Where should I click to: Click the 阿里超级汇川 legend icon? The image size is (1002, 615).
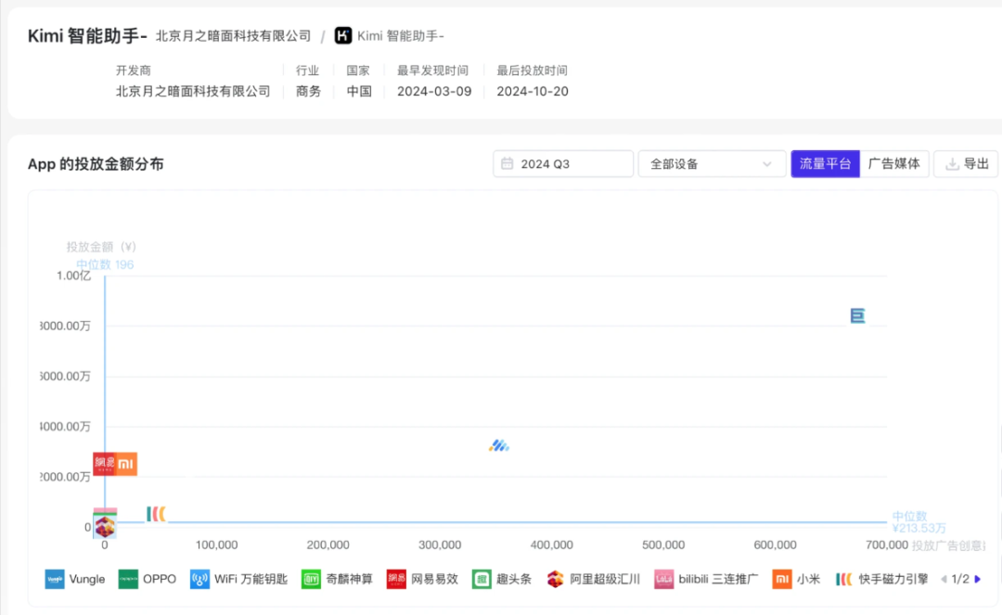tap(556, 579)
